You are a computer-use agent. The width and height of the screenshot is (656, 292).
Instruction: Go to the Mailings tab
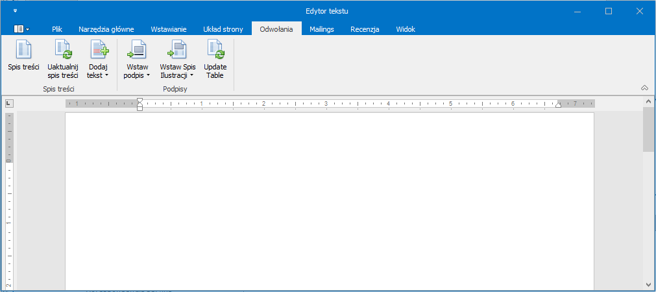tap(322, 29)
